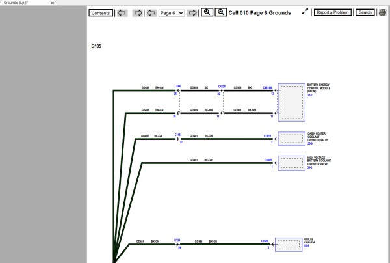
Task: Click the BATTERY ENERGY CONTROL MODULE label
Action: 318,88
